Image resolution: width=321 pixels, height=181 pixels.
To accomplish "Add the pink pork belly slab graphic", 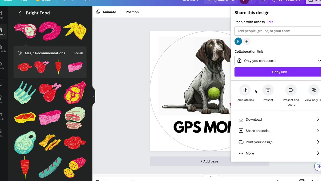I will (x=50, y=117).
